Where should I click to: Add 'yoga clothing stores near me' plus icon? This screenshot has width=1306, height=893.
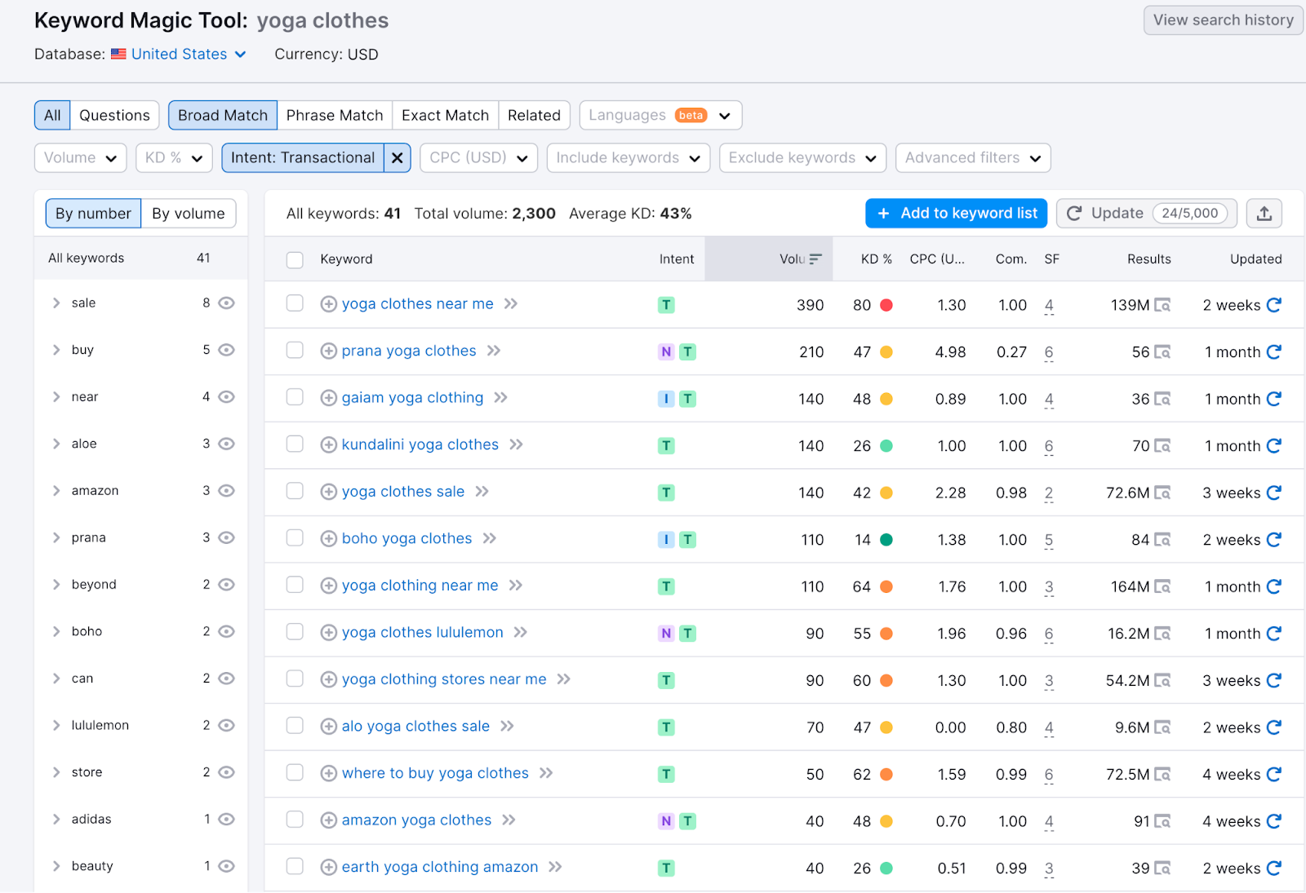328,679
